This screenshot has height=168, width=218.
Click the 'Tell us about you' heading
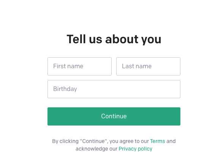(x=114, y=39)
